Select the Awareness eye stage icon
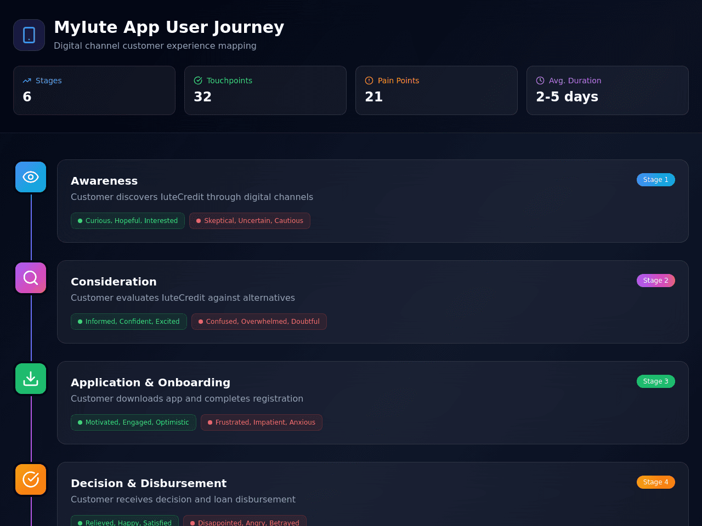The height and width of the screenshot is (526, 702). pos(31,177)
